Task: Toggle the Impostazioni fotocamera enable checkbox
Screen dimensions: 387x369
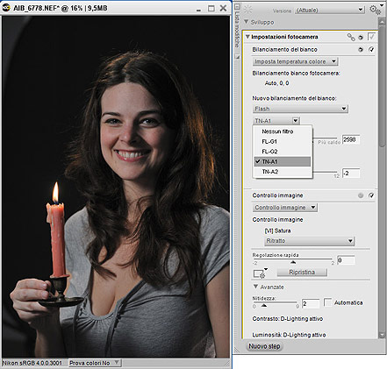Action: (x=371, y=37)
